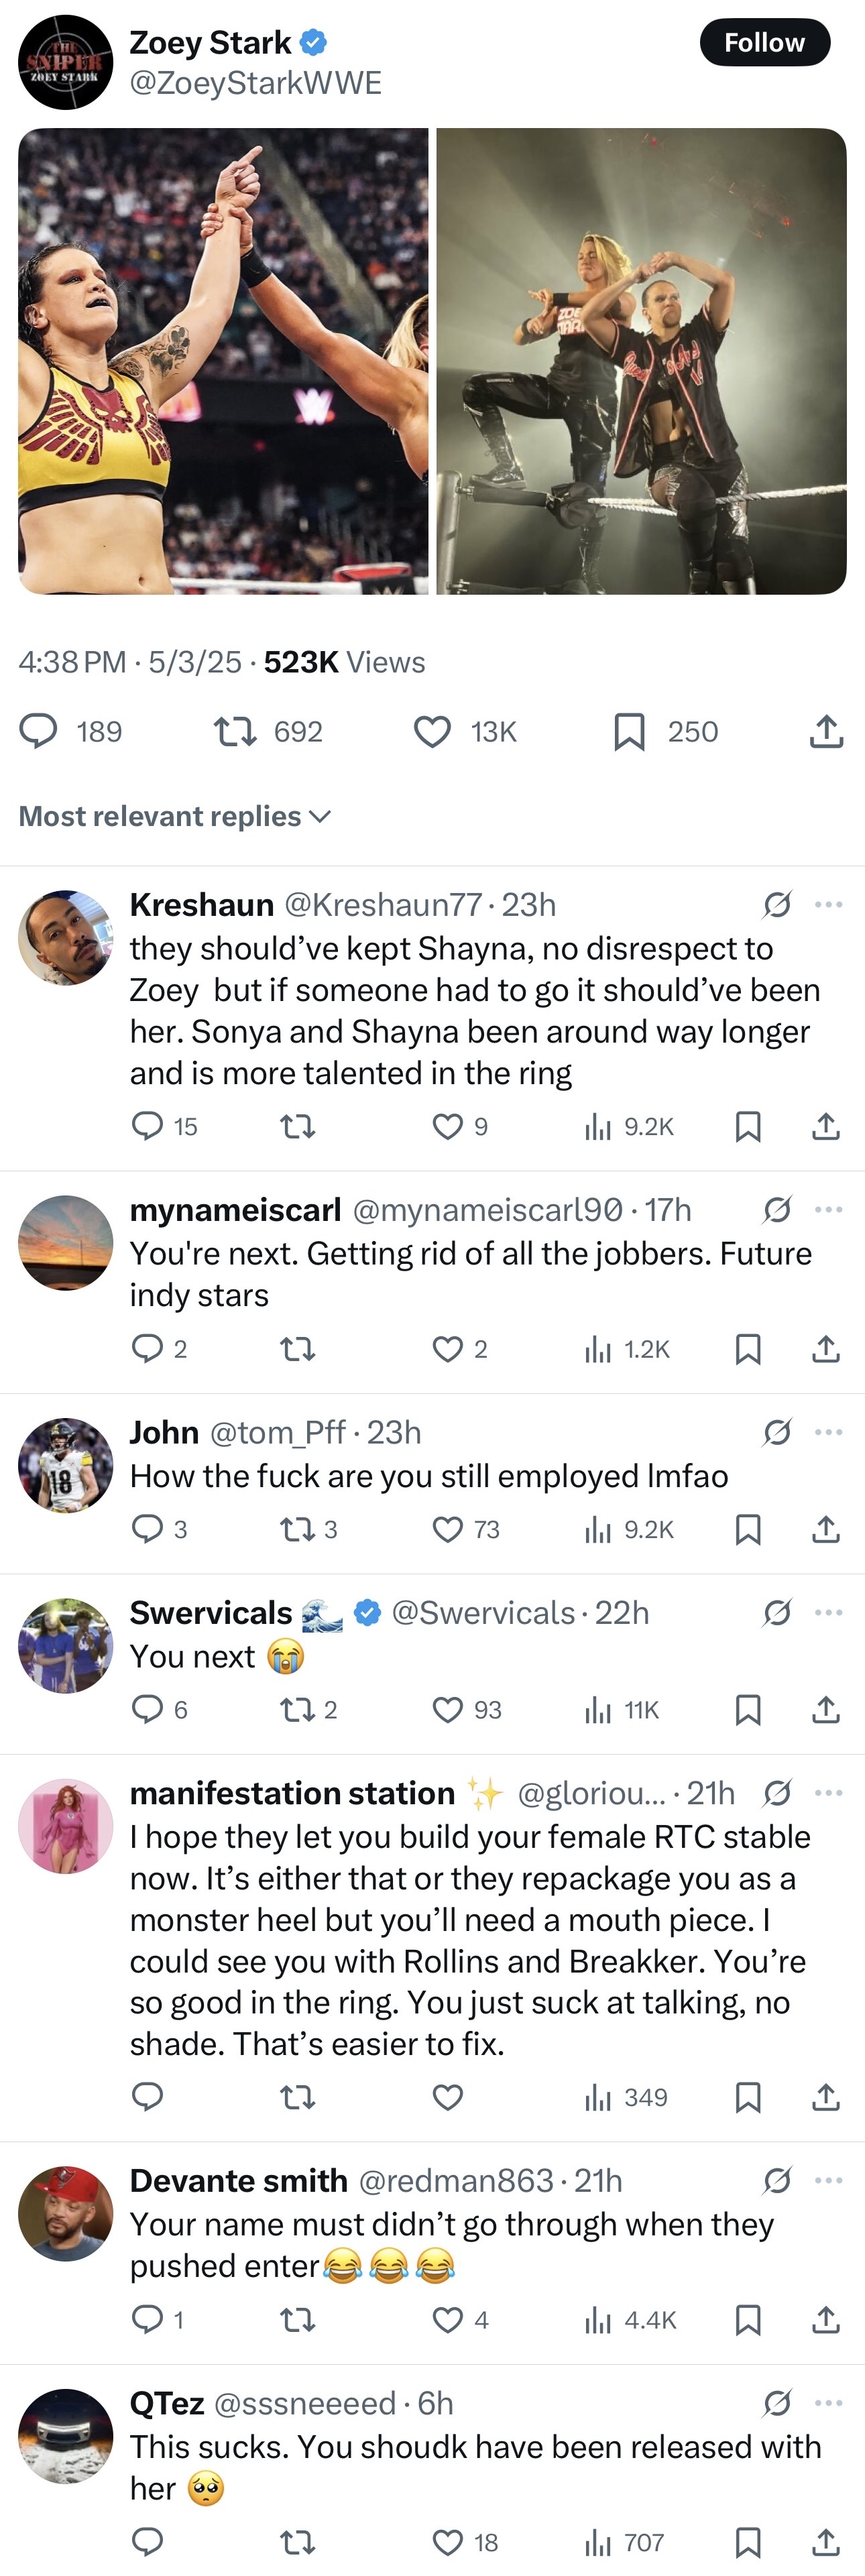Reply to Kreshaun's comment
Screen dimensions: 865x2576
point(148,1127)
